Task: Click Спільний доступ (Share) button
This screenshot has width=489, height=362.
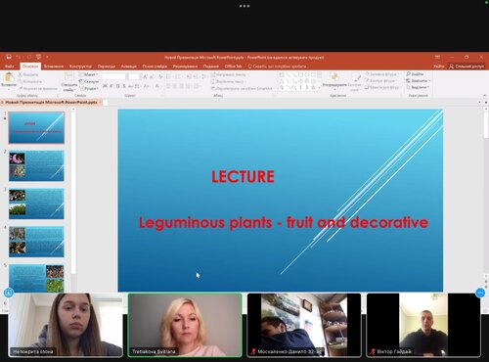Action: (467, 67)
